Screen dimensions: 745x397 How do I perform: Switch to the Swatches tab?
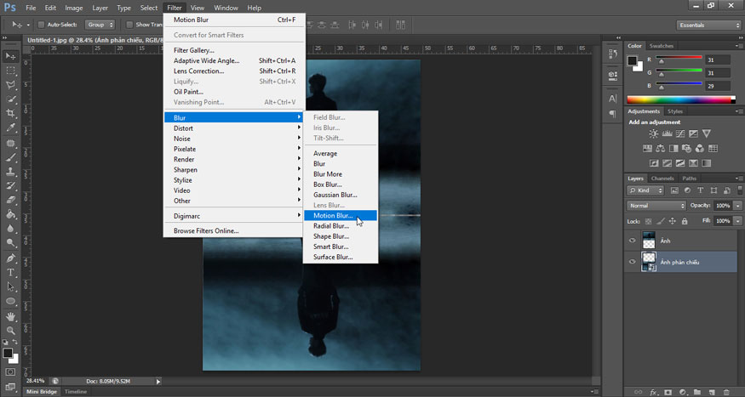pyautogui.click(x=661, y=46)
